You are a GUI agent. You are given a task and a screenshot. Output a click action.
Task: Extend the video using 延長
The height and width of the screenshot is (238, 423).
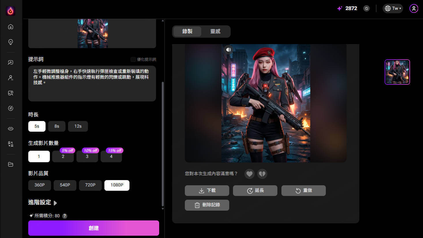click(x=255, y=190)
